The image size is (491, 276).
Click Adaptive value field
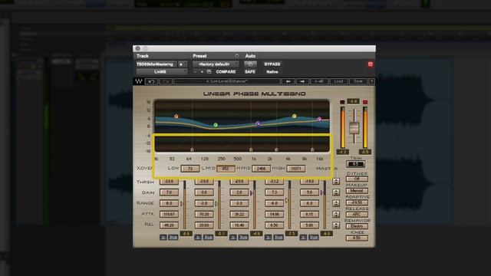[x=357, y=202]
